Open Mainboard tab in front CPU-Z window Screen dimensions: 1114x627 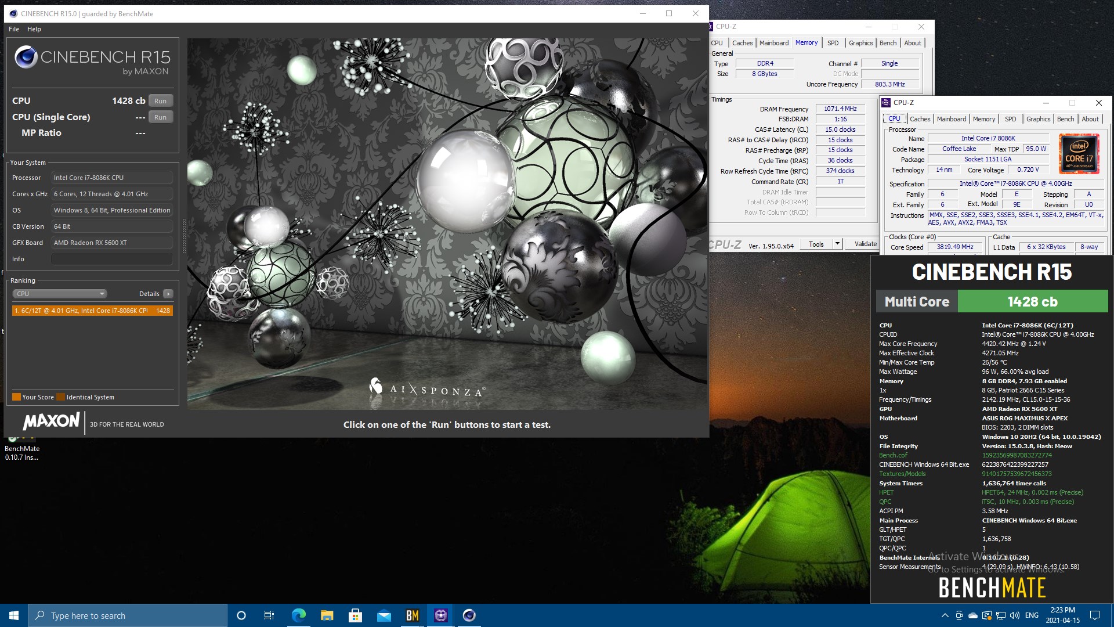952,119
